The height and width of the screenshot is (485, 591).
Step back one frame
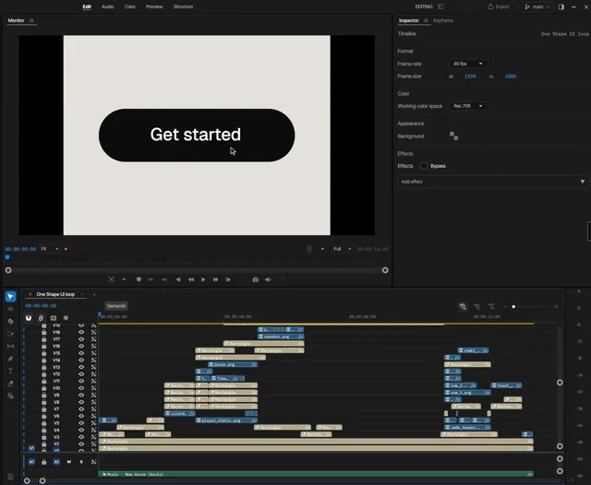178,279
